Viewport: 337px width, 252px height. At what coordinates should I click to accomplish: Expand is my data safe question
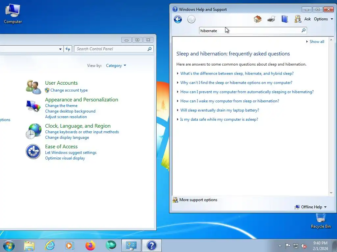[219, 119]
